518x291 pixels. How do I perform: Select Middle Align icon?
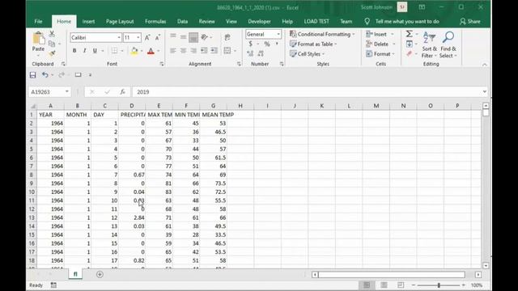click(183, 37)
